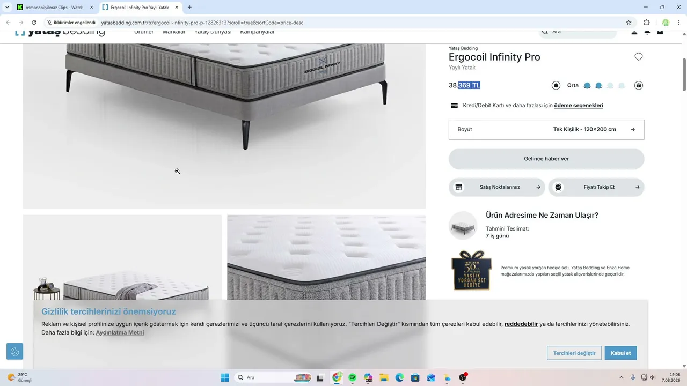Open the Aydınlatma Metni link
The height and width of the screenshot is (386, 687).
(120, 332)
